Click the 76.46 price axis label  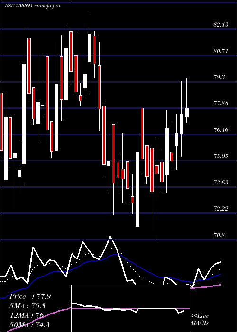pos(221,130)
